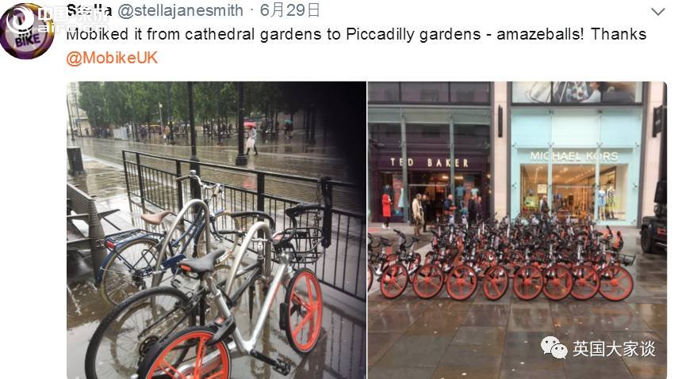Click Stella's round profile avatar
The image size is (678, 379).
pyautogui.click(x=27, y=31)
